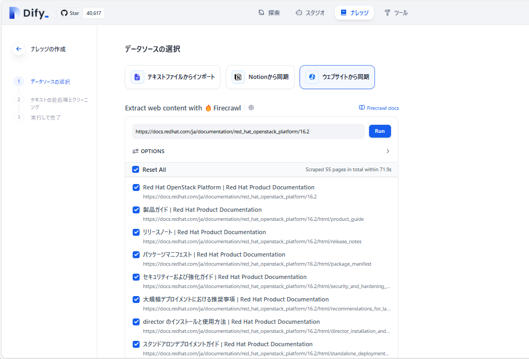Uncheck リリースノート page checkbox
Screen dimensions: 529x359
(136, 232)
